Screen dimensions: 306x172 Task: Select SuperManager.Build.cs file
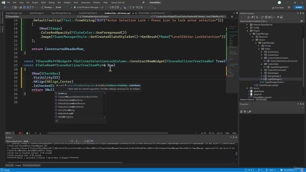274,82
